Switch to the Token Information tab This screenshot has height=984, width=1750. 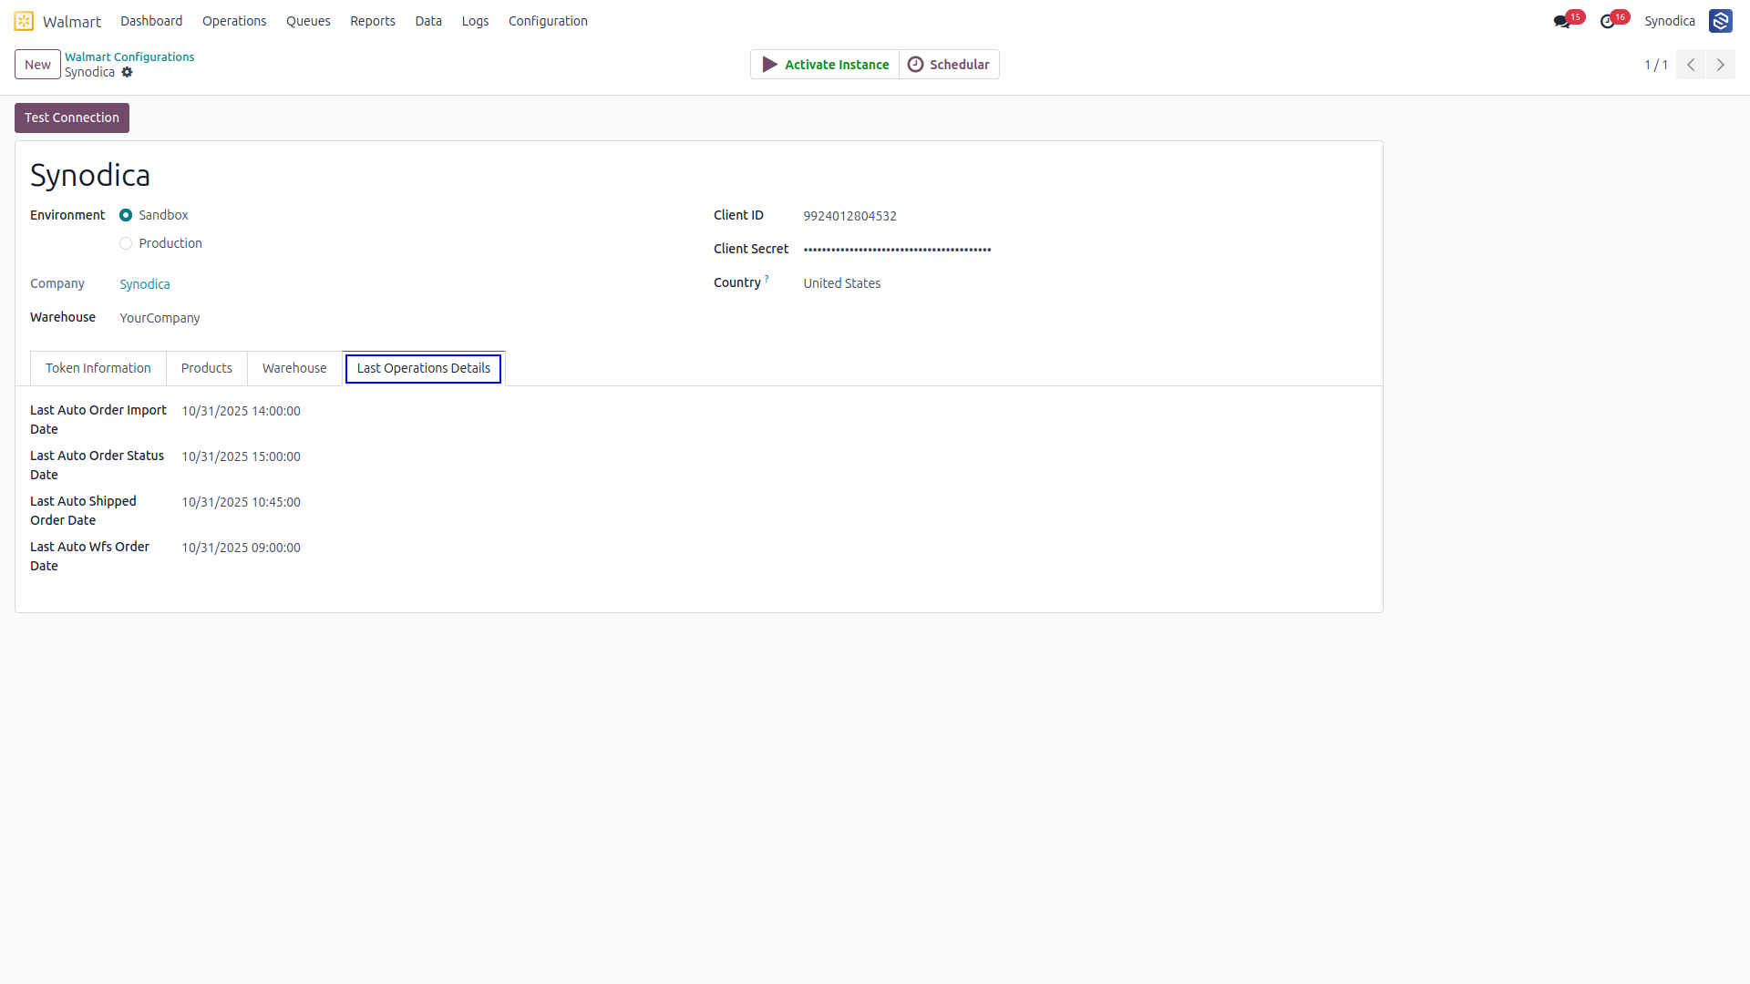(98, 368)
